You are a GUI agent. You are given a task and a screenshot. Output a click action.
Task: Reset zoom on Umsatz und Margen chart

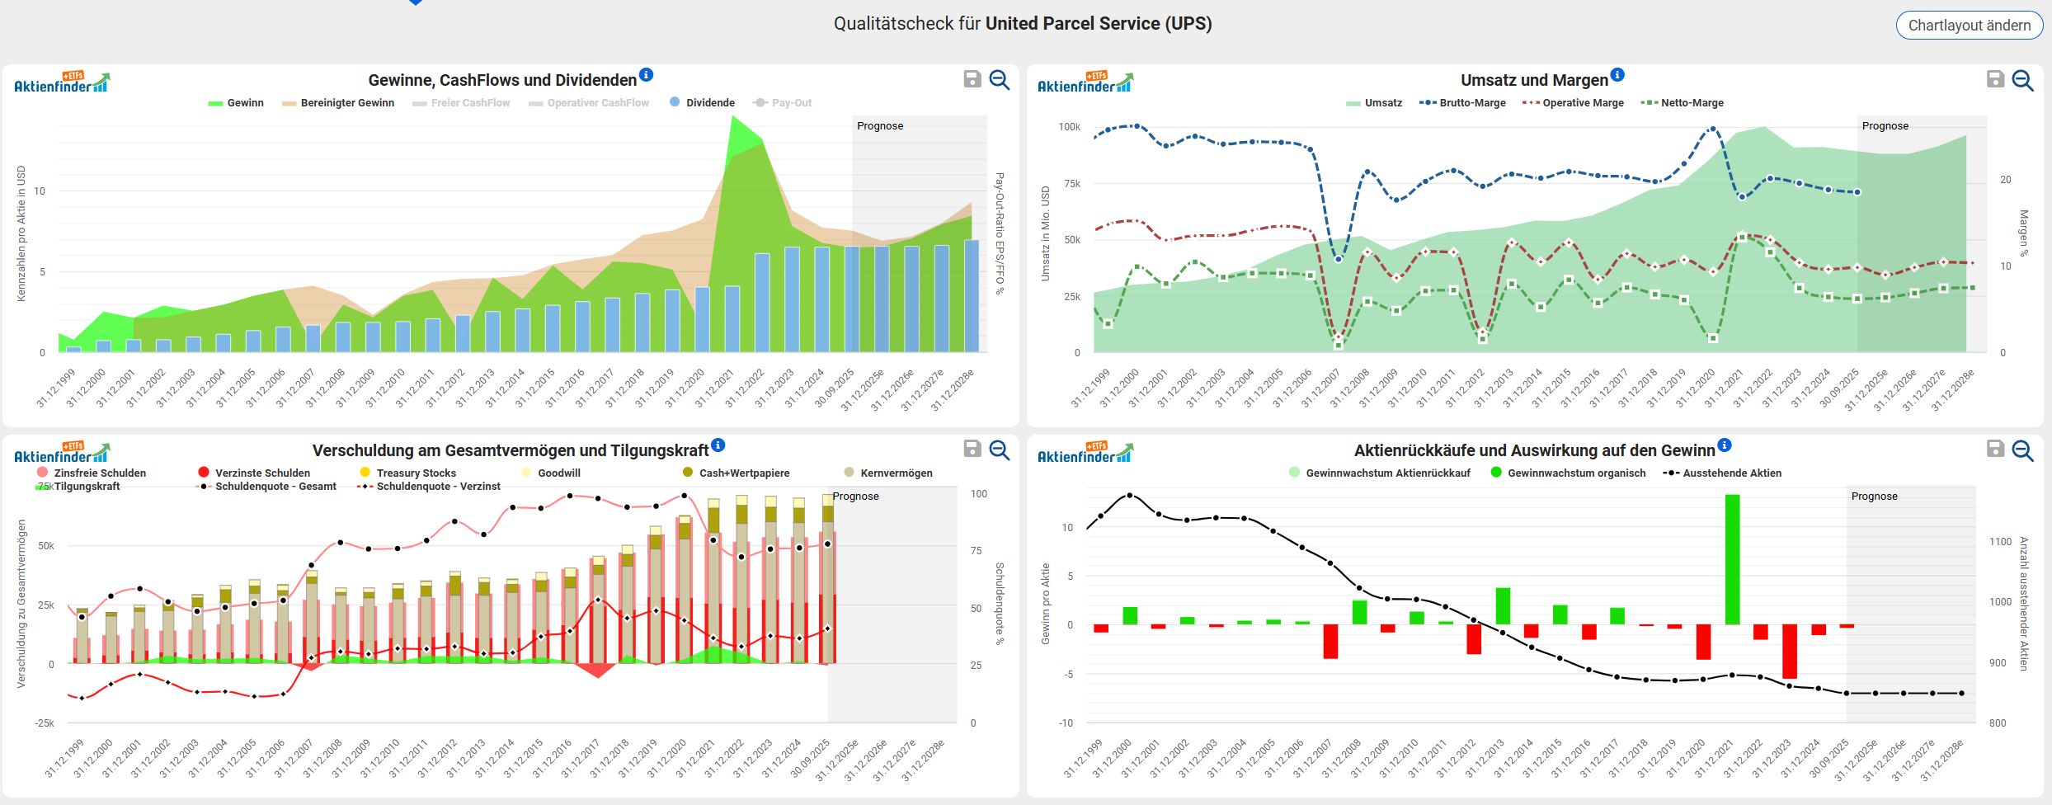pos(2022,79)
